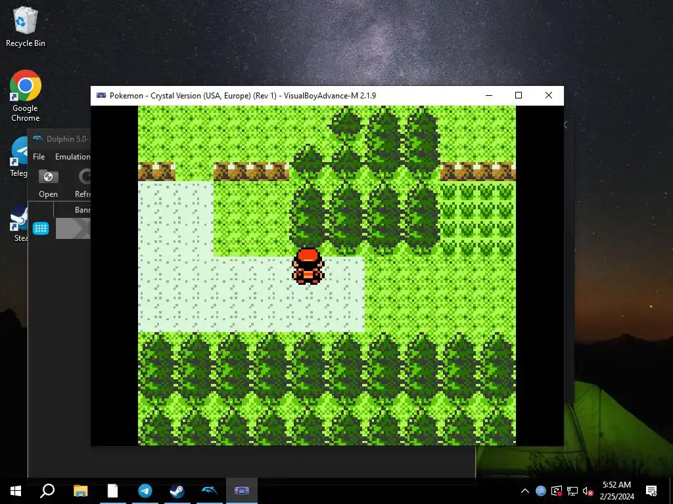Open Windows search from taskbar
Image resolution: width=673 pixels, height=504 pixels.
point(47,491)
